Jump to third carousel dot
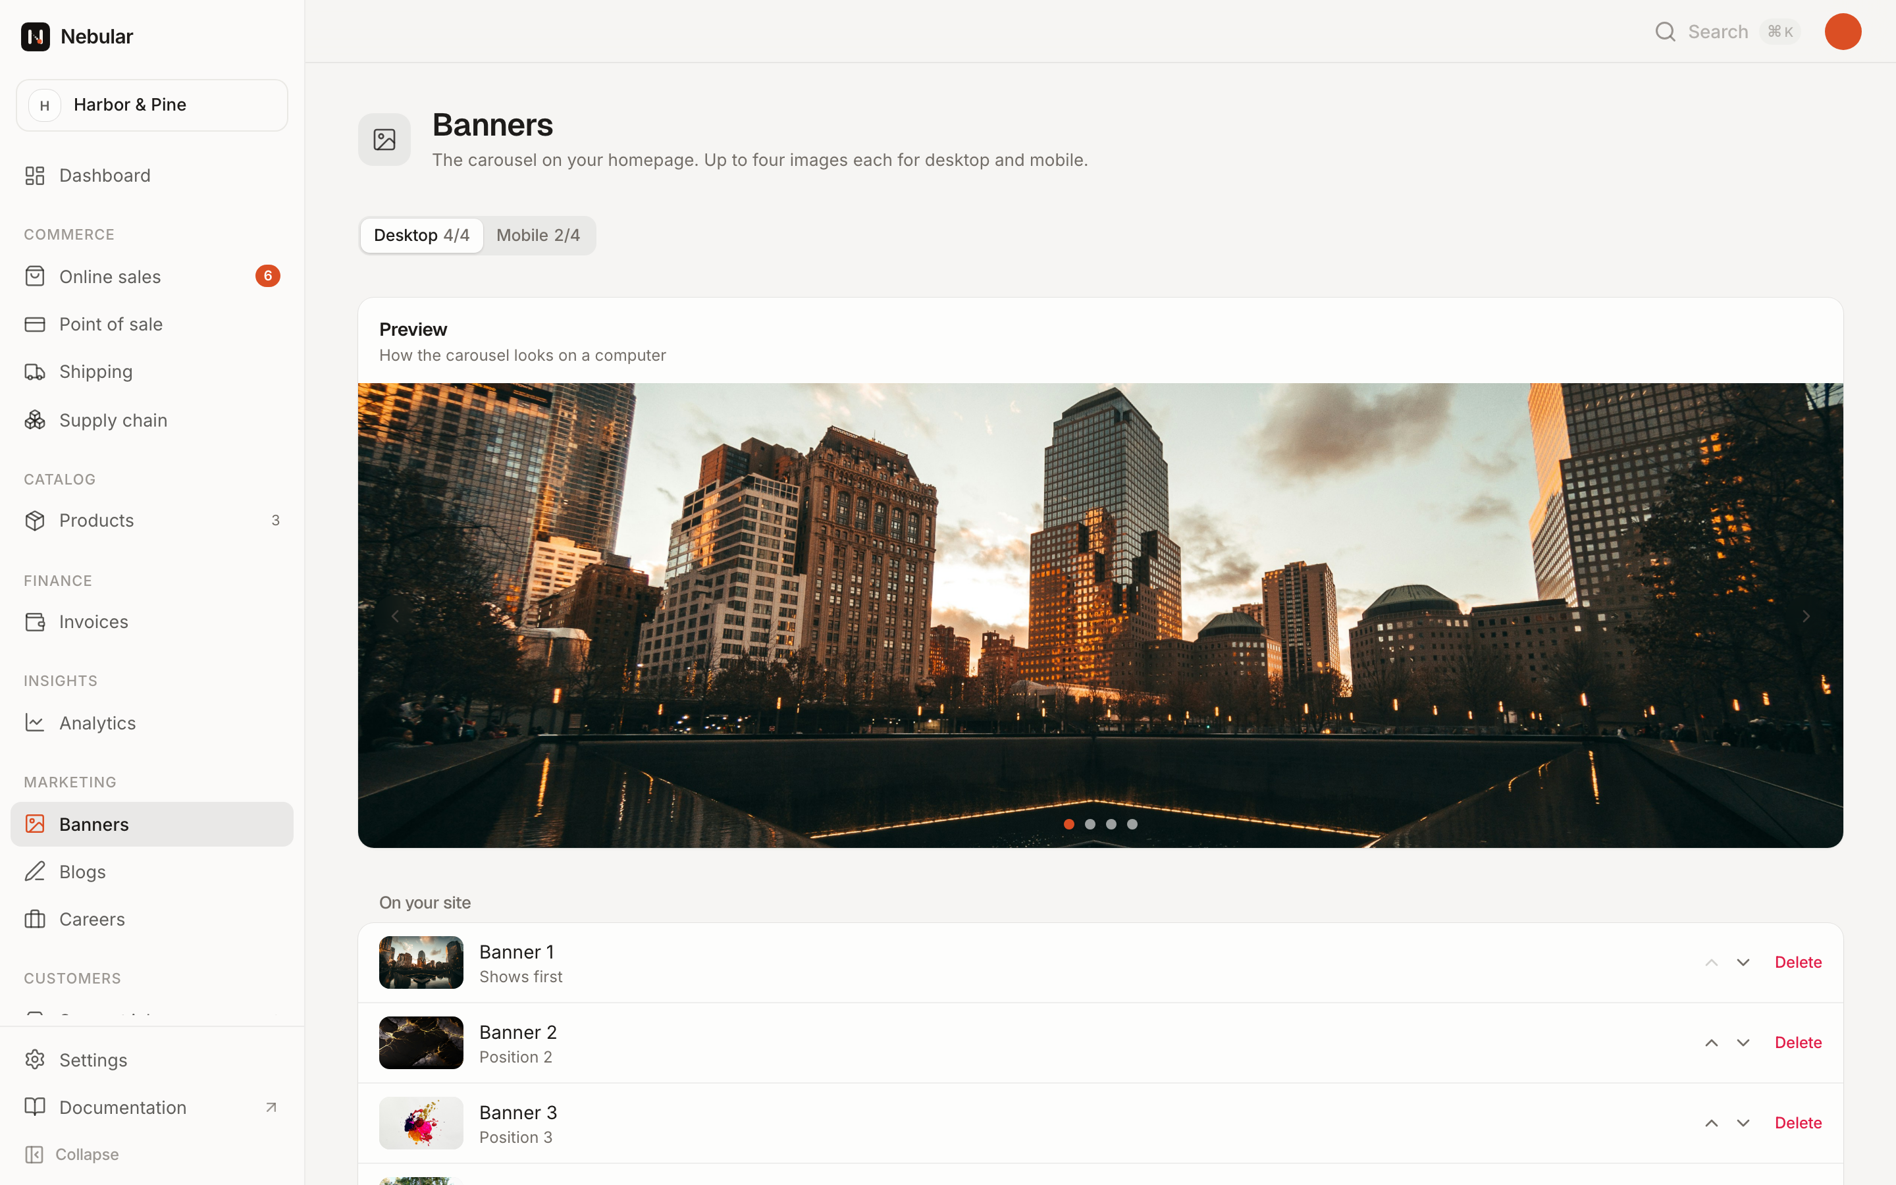Screen dimensions: 1896x1185 [1111, 824]
